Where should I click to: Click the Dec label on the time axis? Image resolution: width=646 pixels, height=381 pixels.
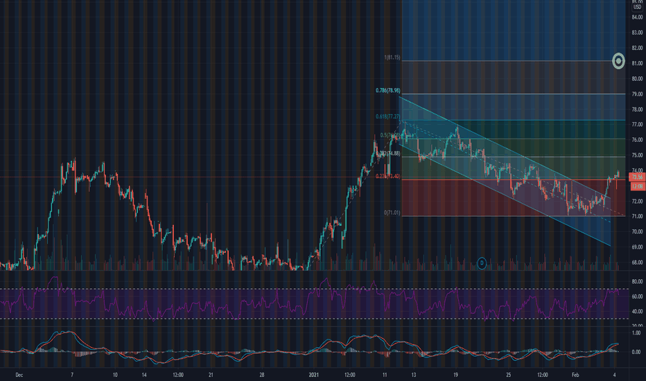coord(19,375)
